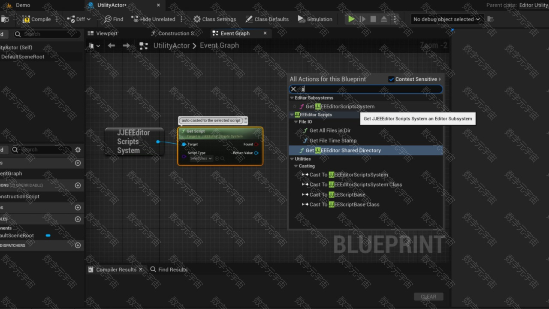Click the Return Value output pin
This screenshot has height=309, width=549.
tap(256, 153)
